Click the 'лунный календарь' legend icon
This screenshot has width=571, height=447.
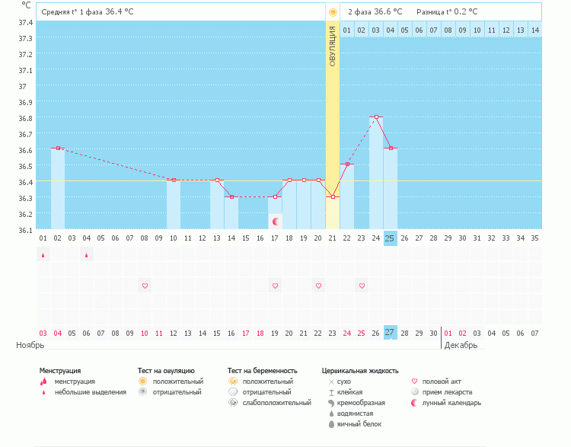click(414, 403)
